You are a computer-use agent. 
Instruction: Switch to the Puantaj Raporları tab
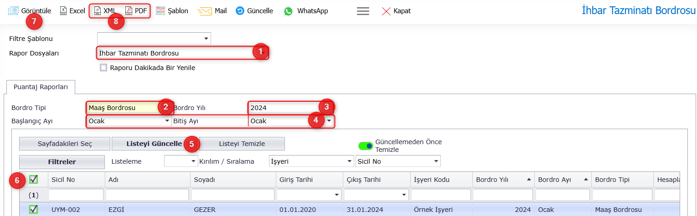coord(41,87)
